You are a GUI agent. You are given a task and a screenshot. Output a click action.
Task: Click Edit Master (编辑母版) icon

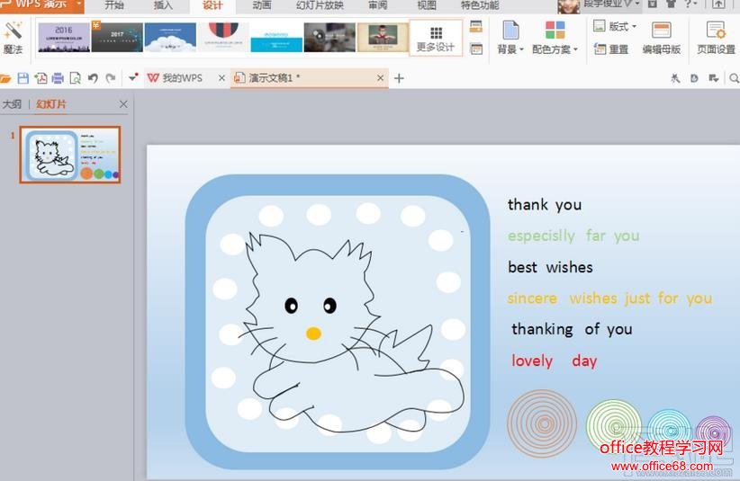(x=661, y=38)
